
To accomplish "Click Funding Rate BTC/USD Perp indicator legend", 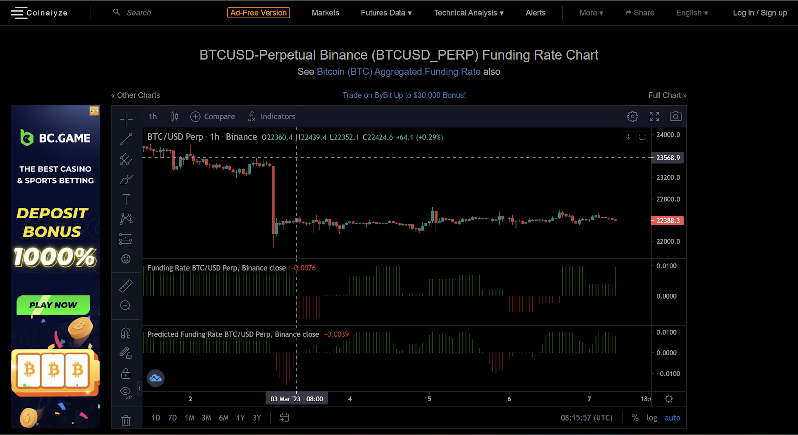I will [216, 268].
